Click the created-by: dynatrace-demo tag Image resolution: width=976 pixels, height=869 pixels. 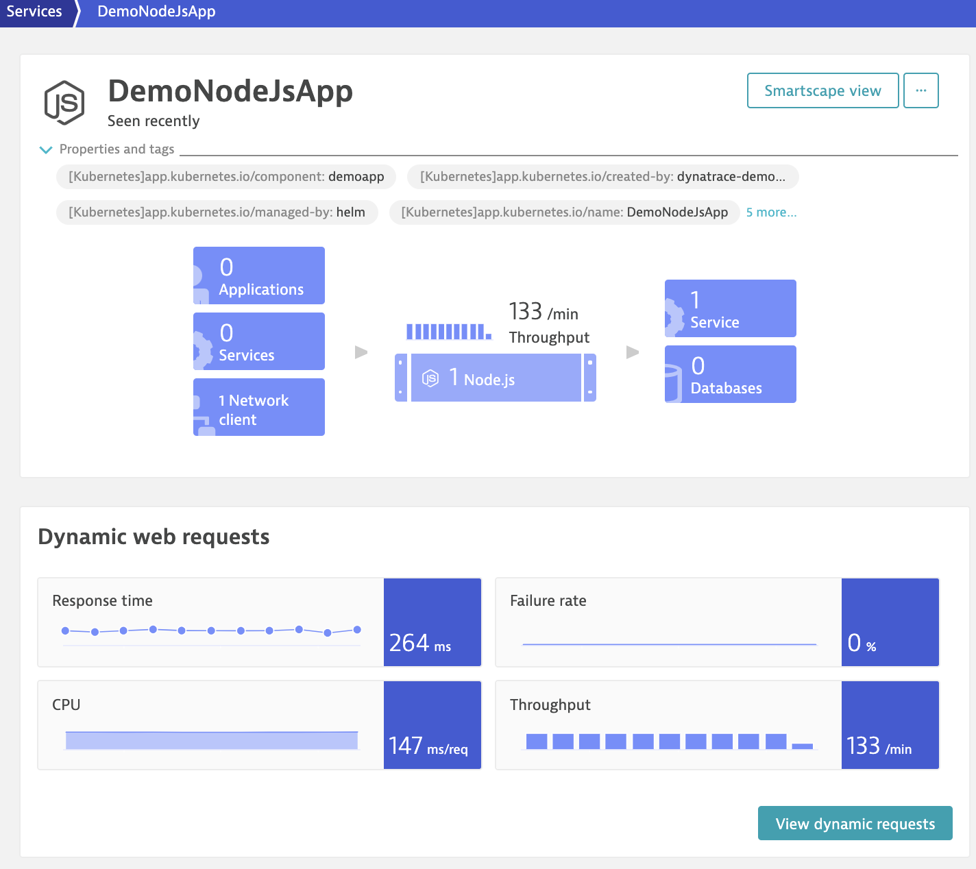[602, 177]
